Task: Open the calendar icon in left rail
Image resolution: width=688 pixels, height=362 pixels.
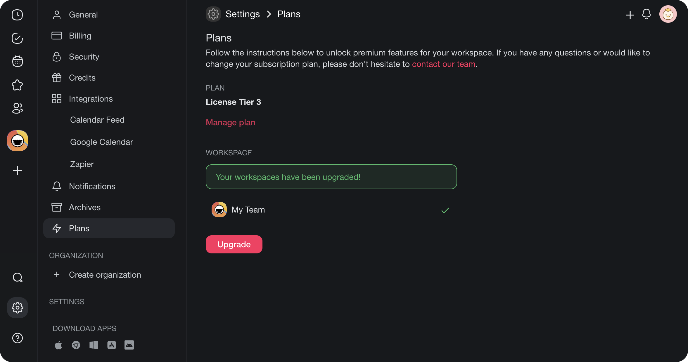Action: click(x=17, y=61)
